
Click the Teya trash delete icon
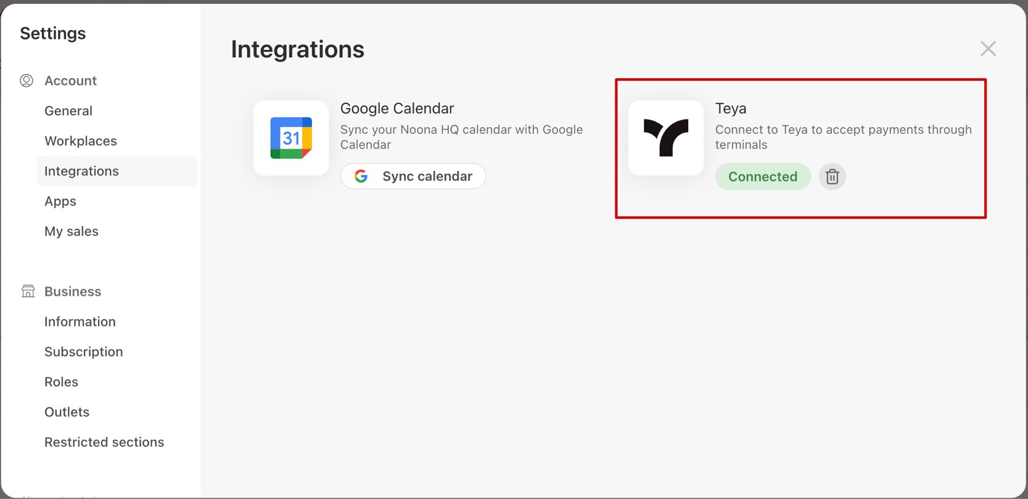[832, 177]
